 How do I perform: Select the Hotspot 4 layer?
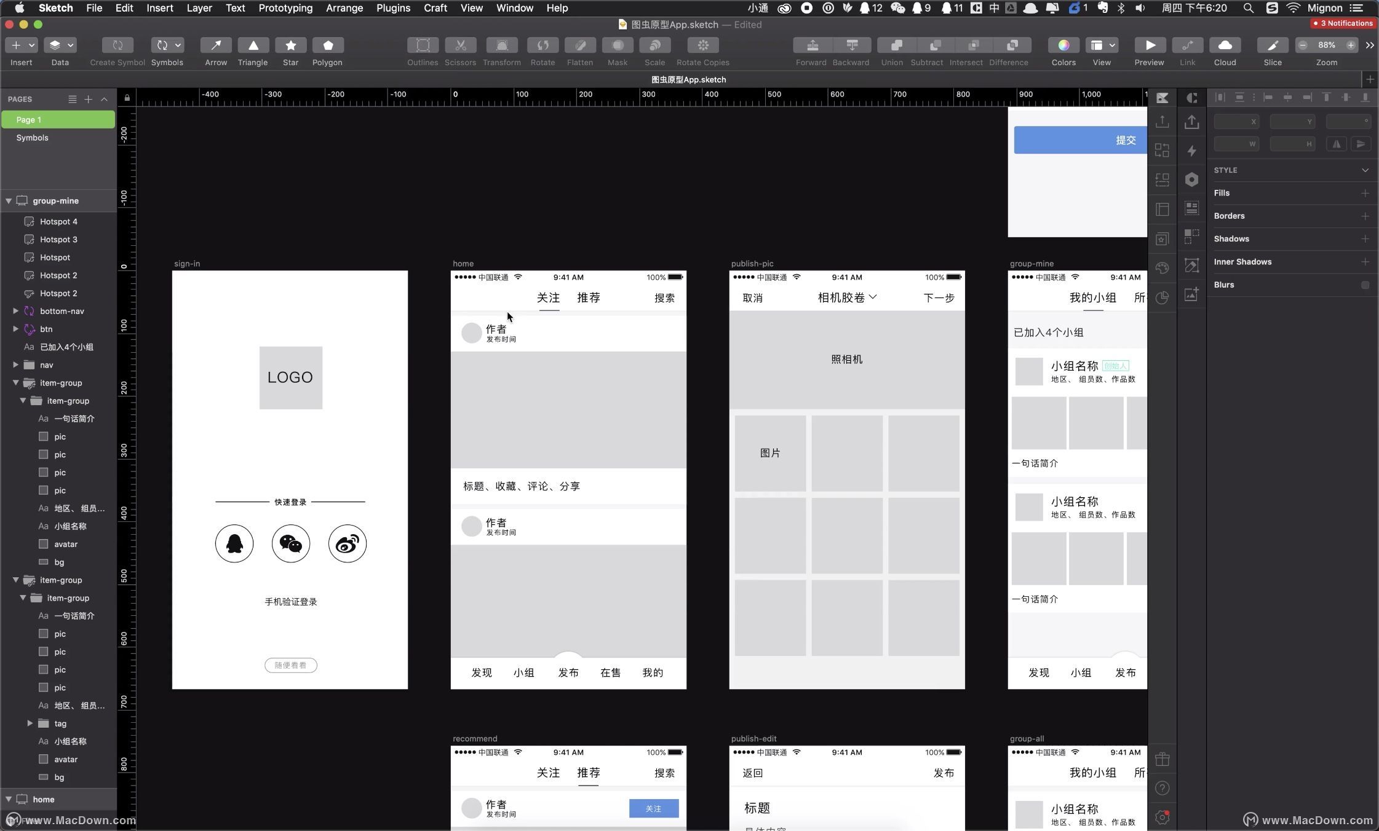click(x=58, y=221)
